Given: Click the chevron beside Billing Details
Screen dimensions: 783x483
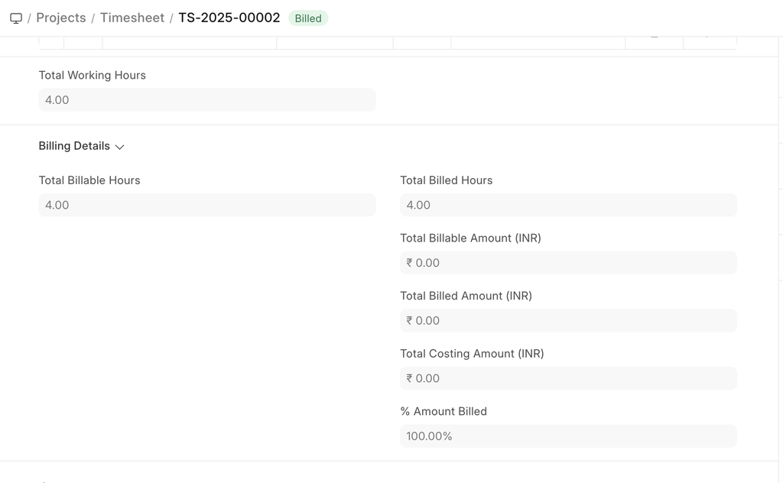Looking at the screenshot, I should point(120,147).
